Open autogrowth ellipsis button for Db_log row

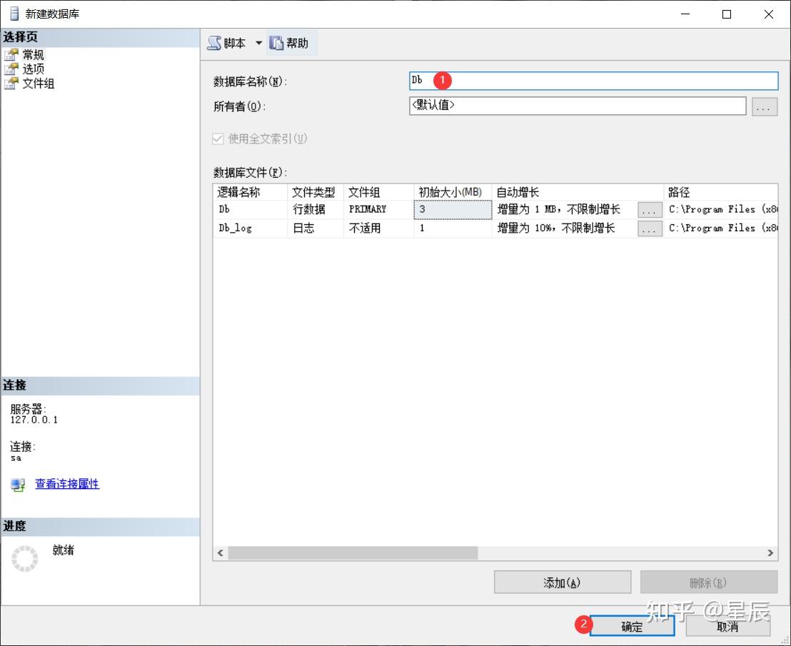pos(650,229)
